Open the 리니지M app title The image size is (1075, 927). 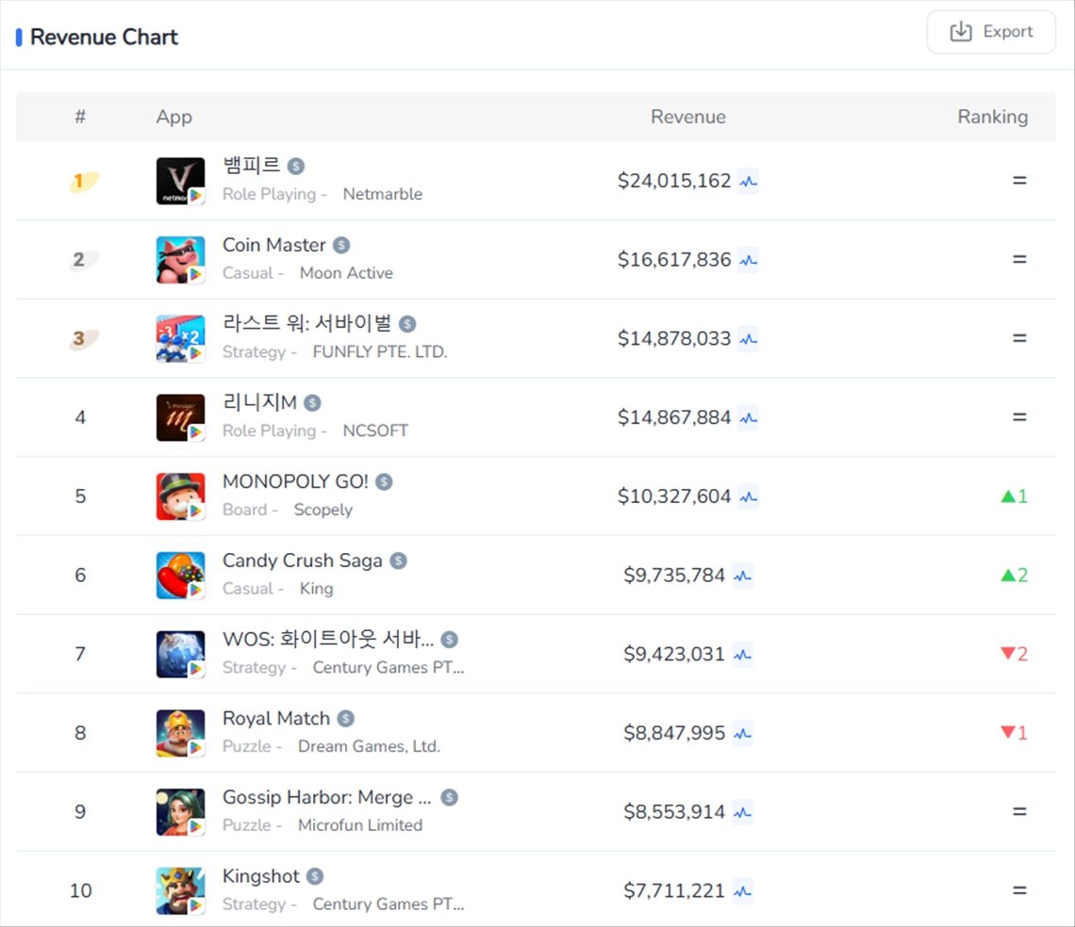click(259, 403)
